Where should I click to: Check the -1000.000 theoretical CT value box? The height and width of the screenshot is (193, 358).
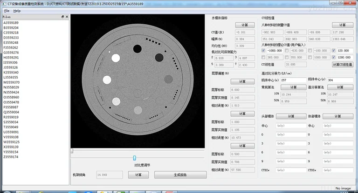(x=263, y=51)
